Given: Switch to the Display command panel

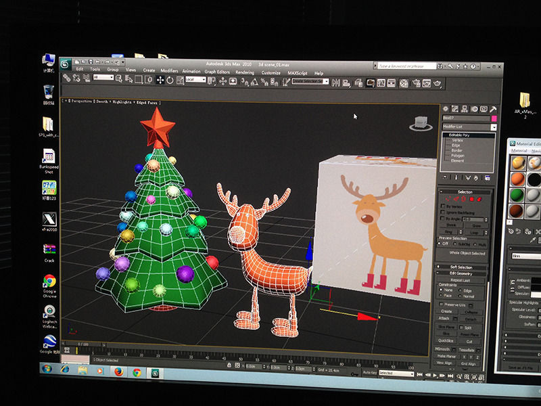Looking at the screenshot, I should click(484, 109).
